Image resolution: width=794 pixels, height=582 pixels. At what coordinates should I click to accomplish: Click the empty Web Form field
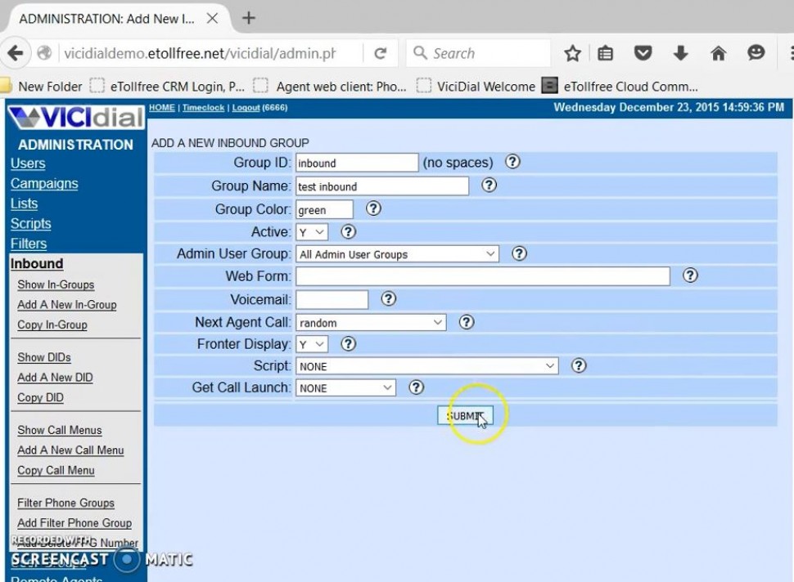[483, 276]
